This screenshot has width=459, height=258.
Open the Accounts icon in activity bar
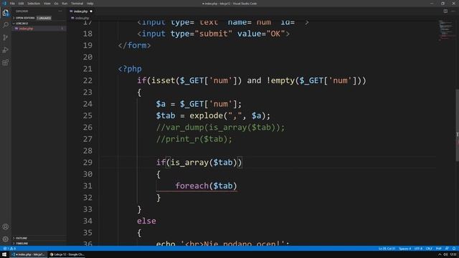(x=6, y=226)
